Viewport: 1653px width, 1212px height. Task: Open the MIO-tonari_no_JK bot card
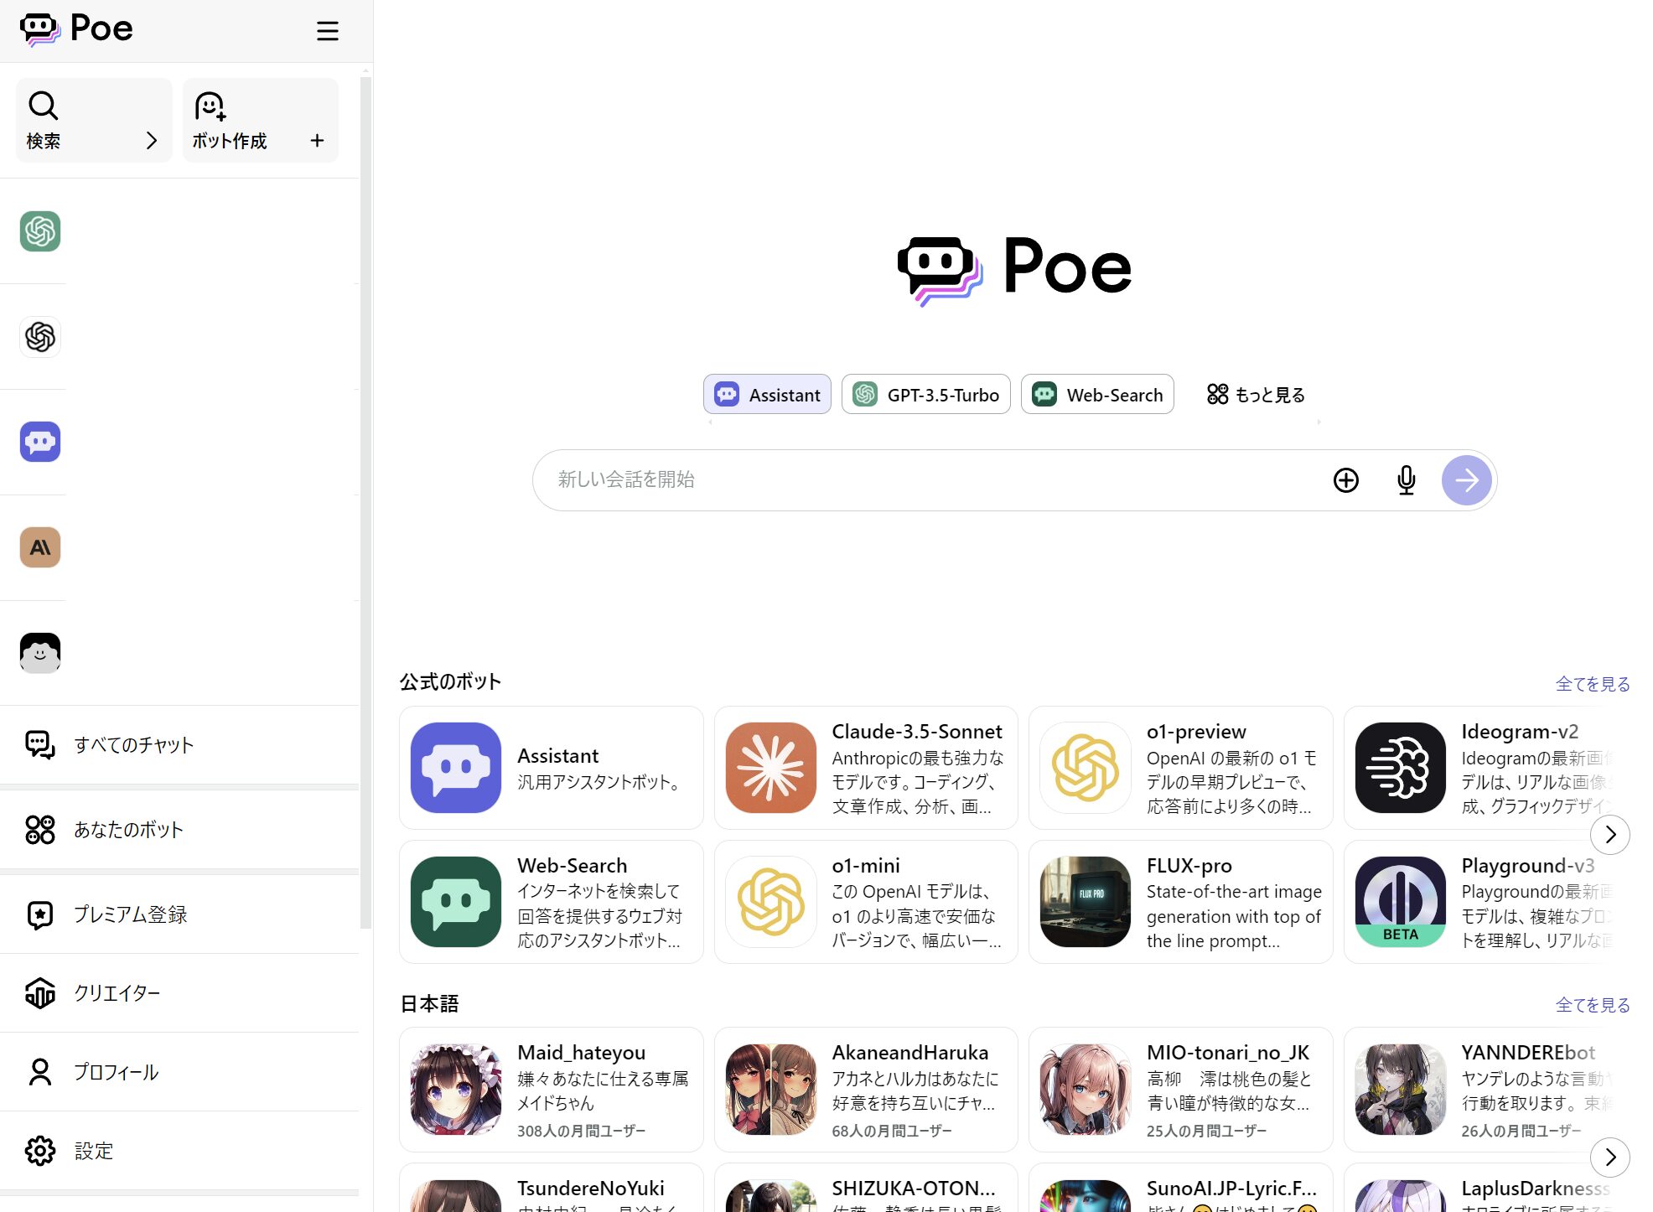[x=1181, y=1090]
